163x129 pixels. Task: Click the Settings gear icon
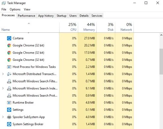point(9,110)
